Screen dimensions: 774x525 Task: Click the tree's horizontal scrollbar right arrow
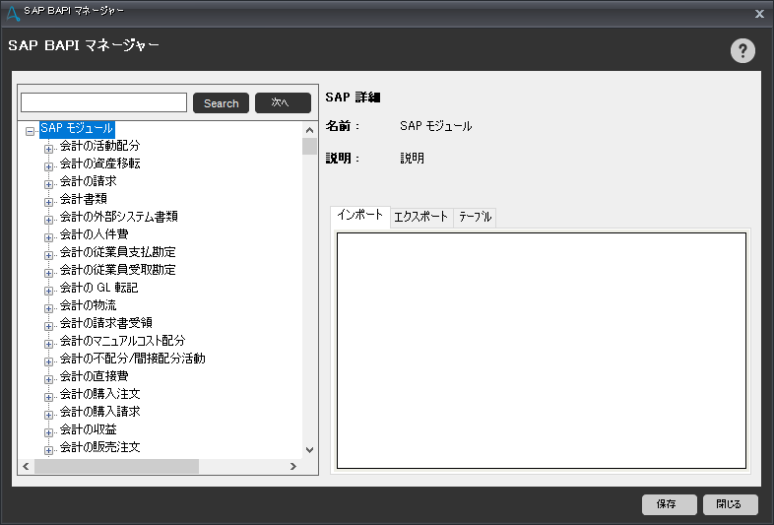292,466
